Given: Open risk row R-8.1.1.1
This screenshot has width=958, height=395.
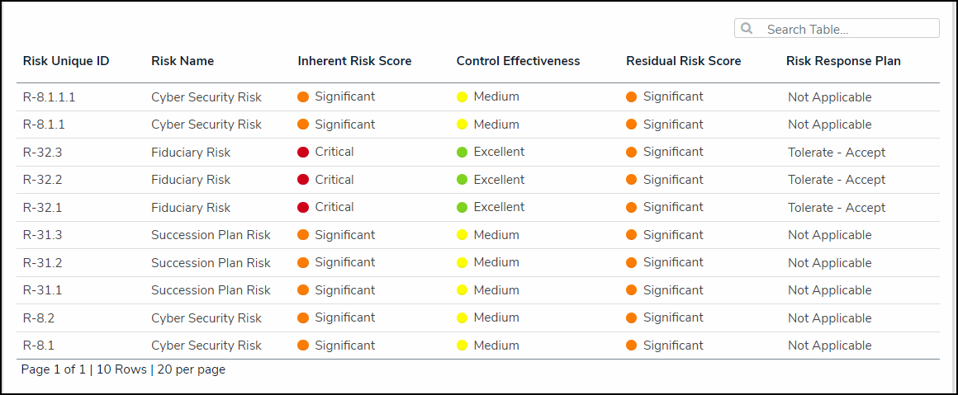Looking at the screenshot, I should tap(49, 97).
